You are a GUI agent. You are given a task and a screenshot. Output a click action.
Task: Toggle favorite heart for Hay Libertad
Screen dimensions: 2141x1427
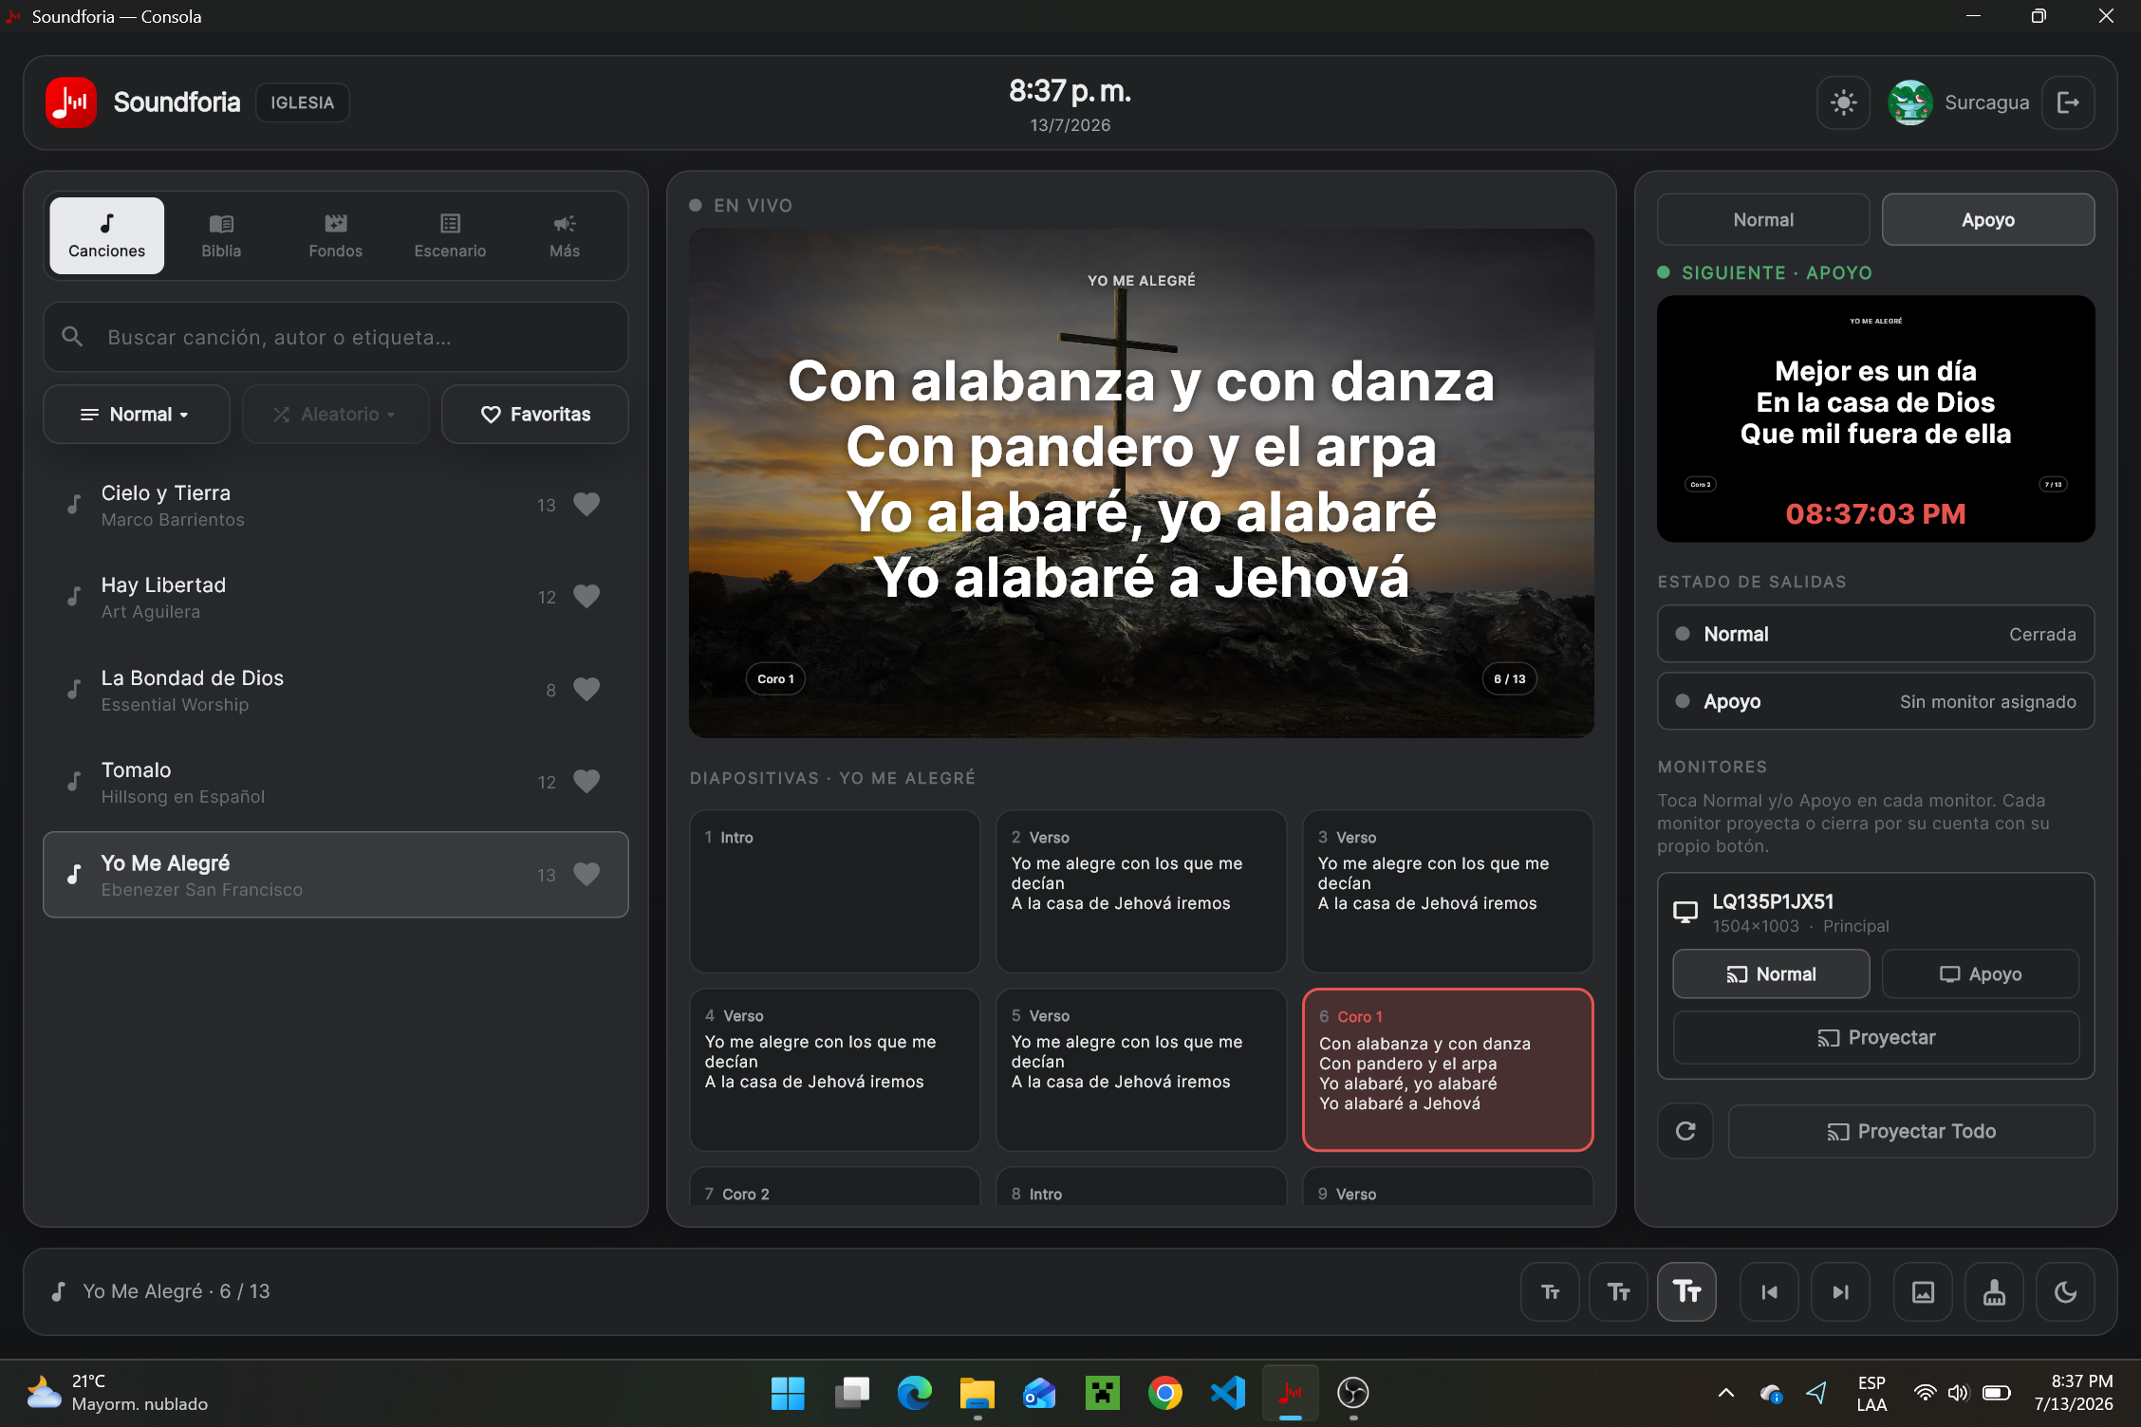(x=586, y=596)
